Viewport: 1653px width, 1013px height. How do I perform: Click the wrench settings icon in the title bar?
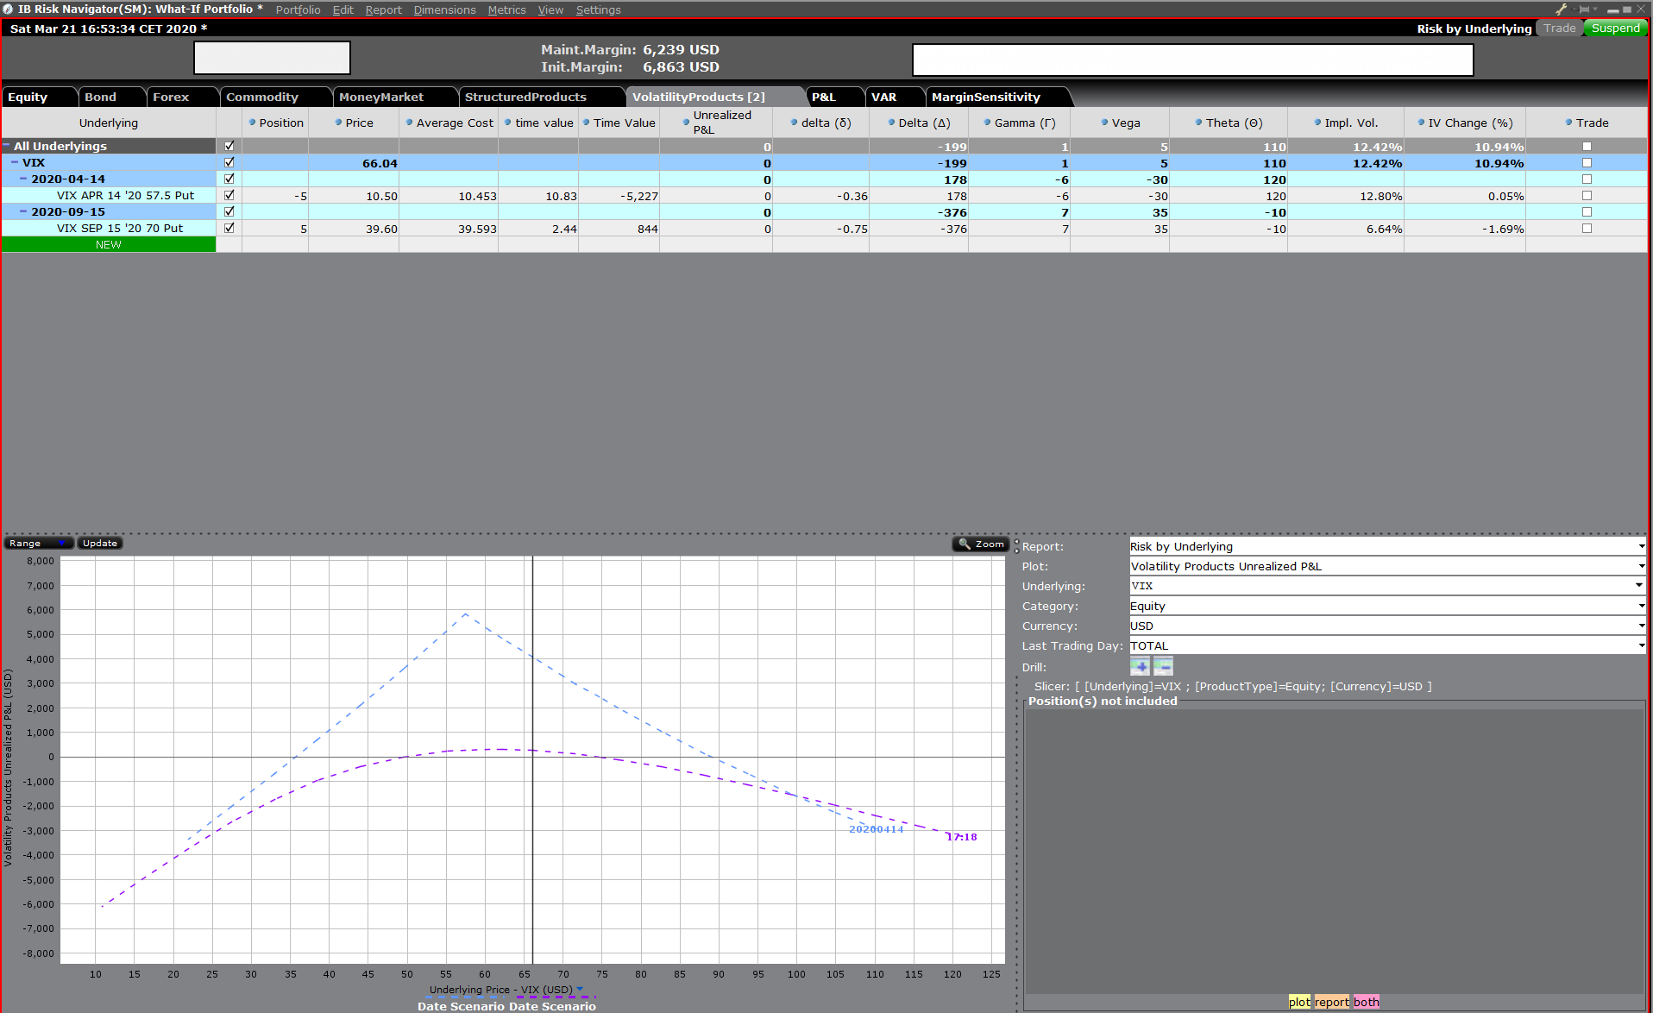(1560, 9)
